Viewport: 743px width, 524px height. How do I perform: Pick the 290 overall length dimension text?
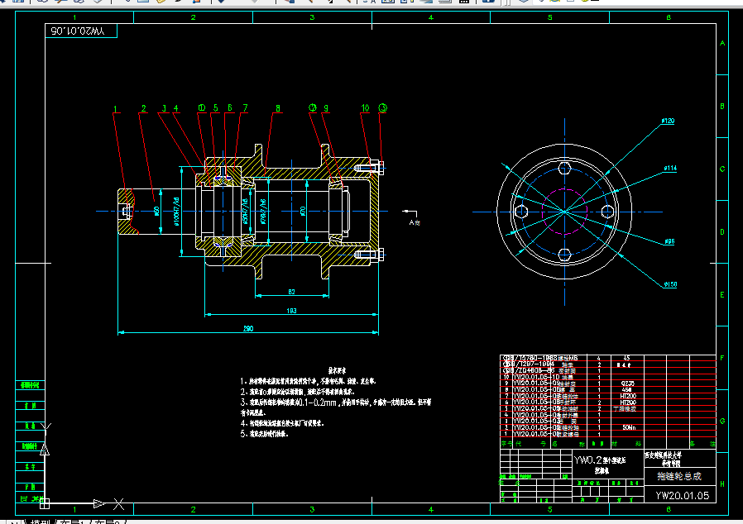[248, 328]
